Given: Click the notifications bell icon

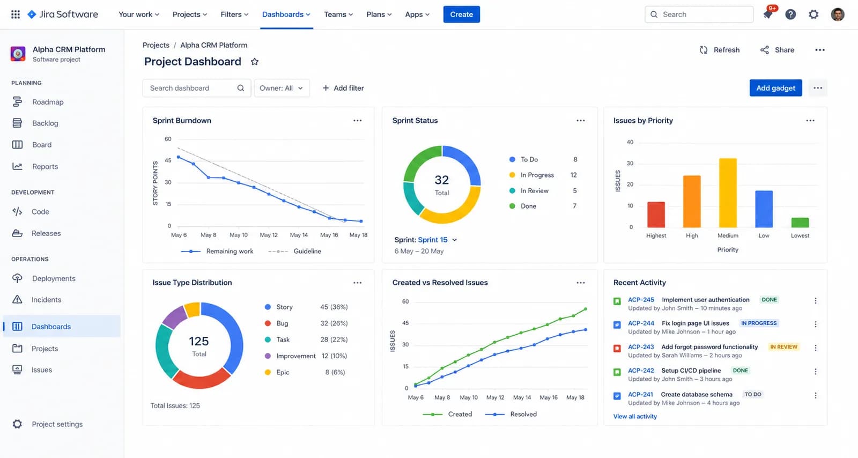Looking at the screenshot, I should tap(768, 14).
